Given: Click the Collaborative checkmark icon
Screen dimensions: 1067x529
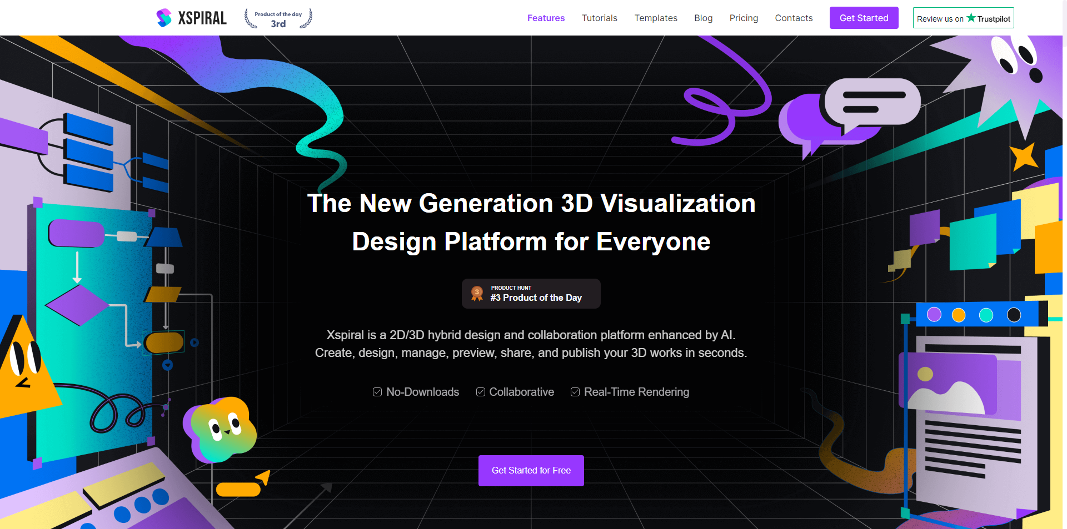Looking at the screenshot, I should 481,392.
